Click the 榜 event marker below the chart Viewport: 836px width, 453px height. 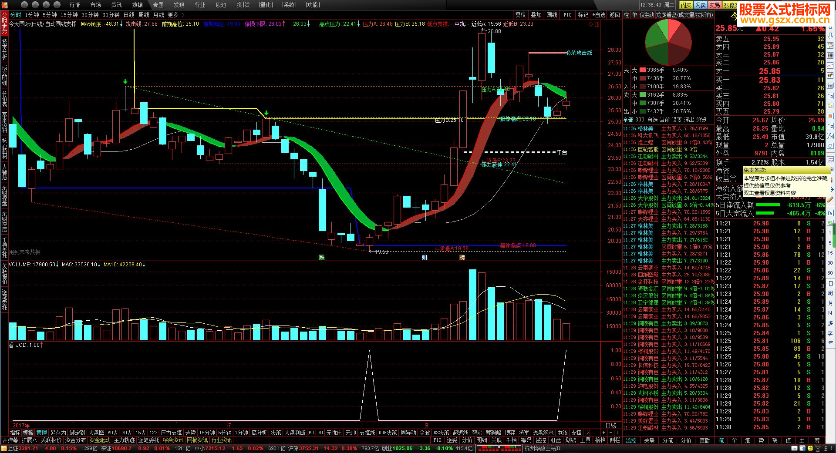coord(462,258)
